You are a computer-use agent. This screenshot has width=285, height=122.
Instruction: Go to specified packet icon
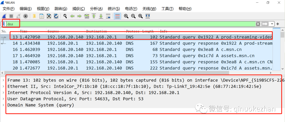pos(87,16)
